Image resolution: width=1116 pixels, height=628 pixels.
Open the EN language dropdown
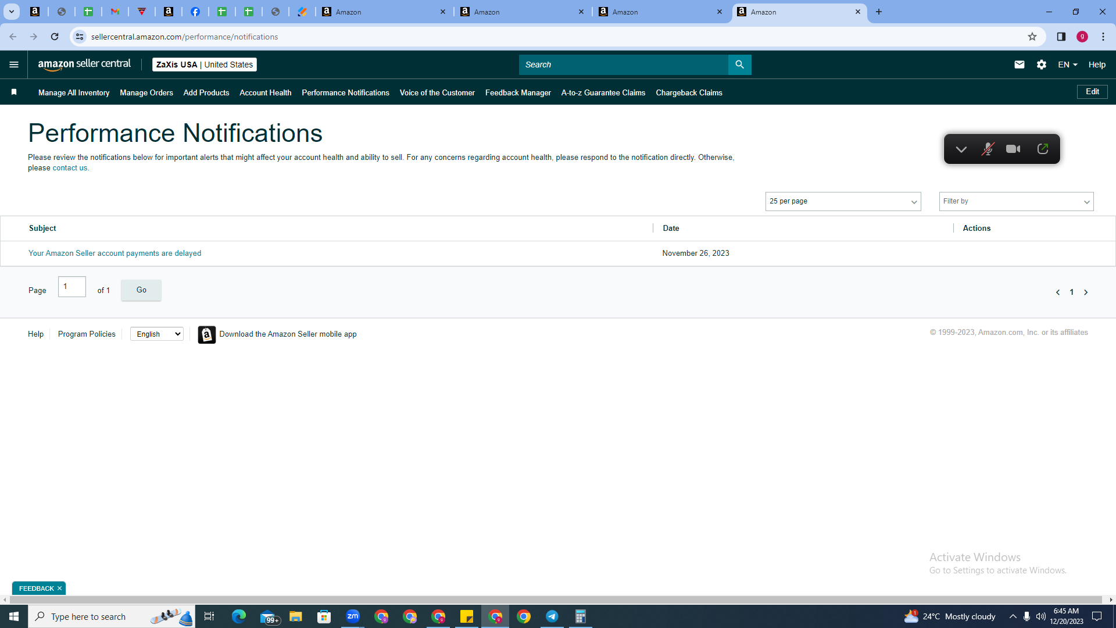click(x=1068, y=65)
